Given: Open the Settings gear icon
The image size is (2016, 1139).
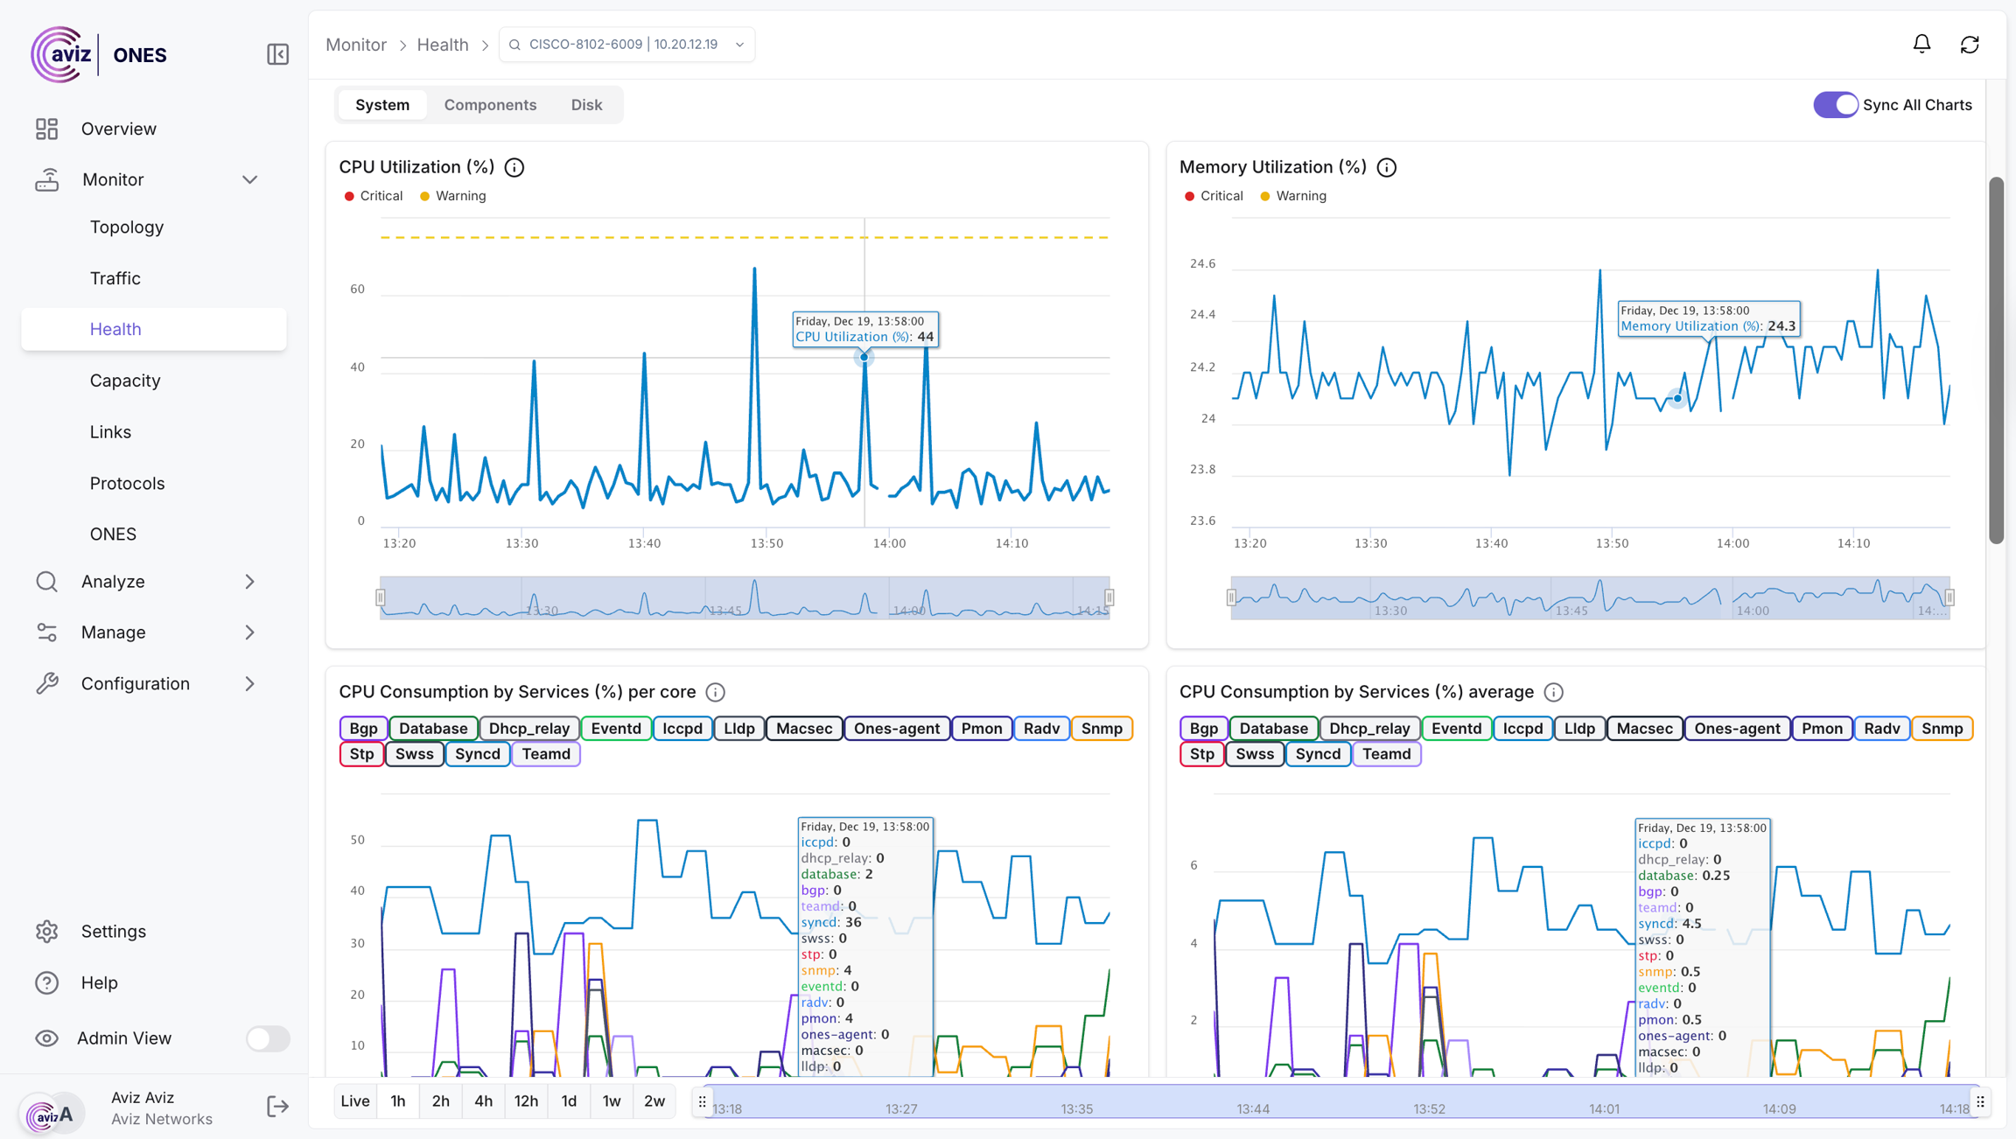Looking at the screenshot, I should pyautogui.click(x=47, y=932).
